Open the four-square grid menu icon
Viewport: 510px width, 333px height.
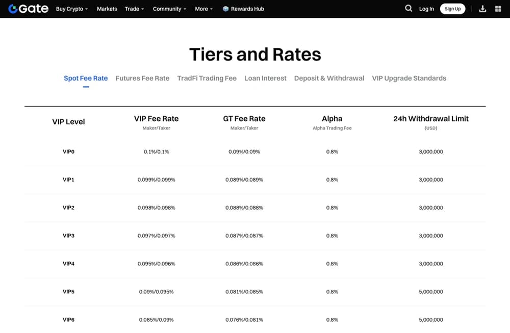click(498, 9)
